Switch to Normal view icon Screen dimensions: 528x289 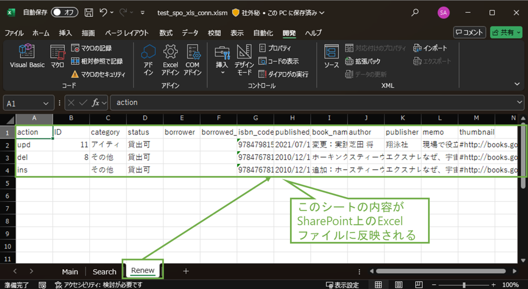pos(378,285)
